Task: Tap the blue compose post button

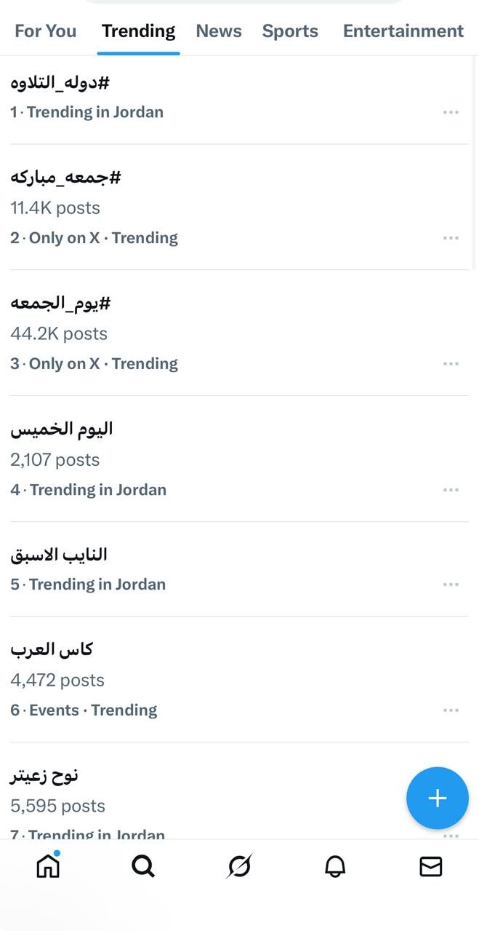Action: [x=437, y=799]
